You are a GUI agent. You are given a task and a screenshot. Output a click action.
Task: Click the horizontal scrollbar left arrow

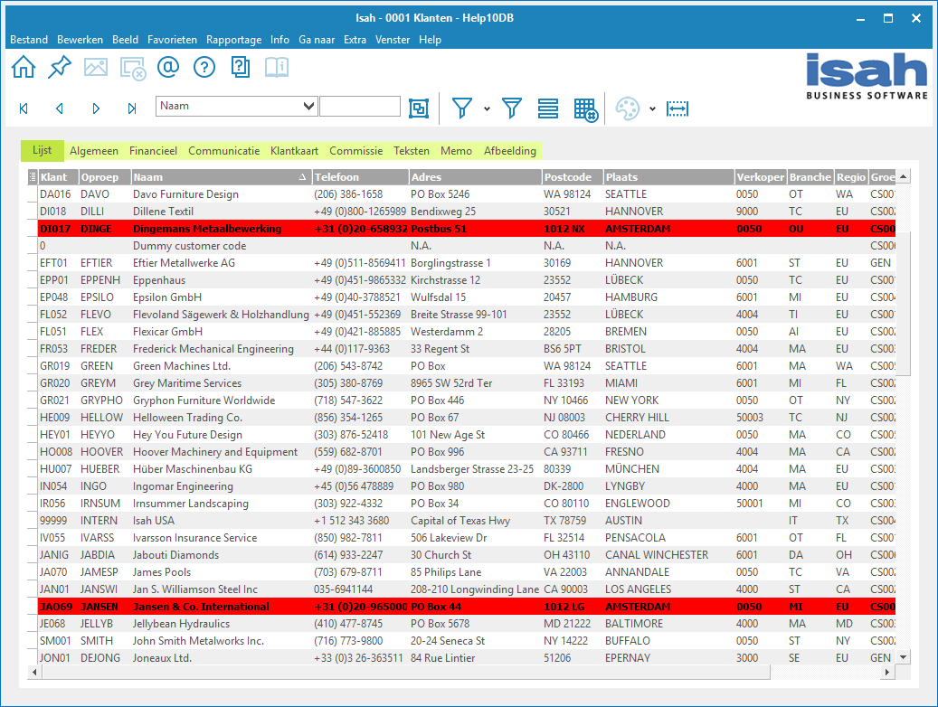[x=34, y=673]
